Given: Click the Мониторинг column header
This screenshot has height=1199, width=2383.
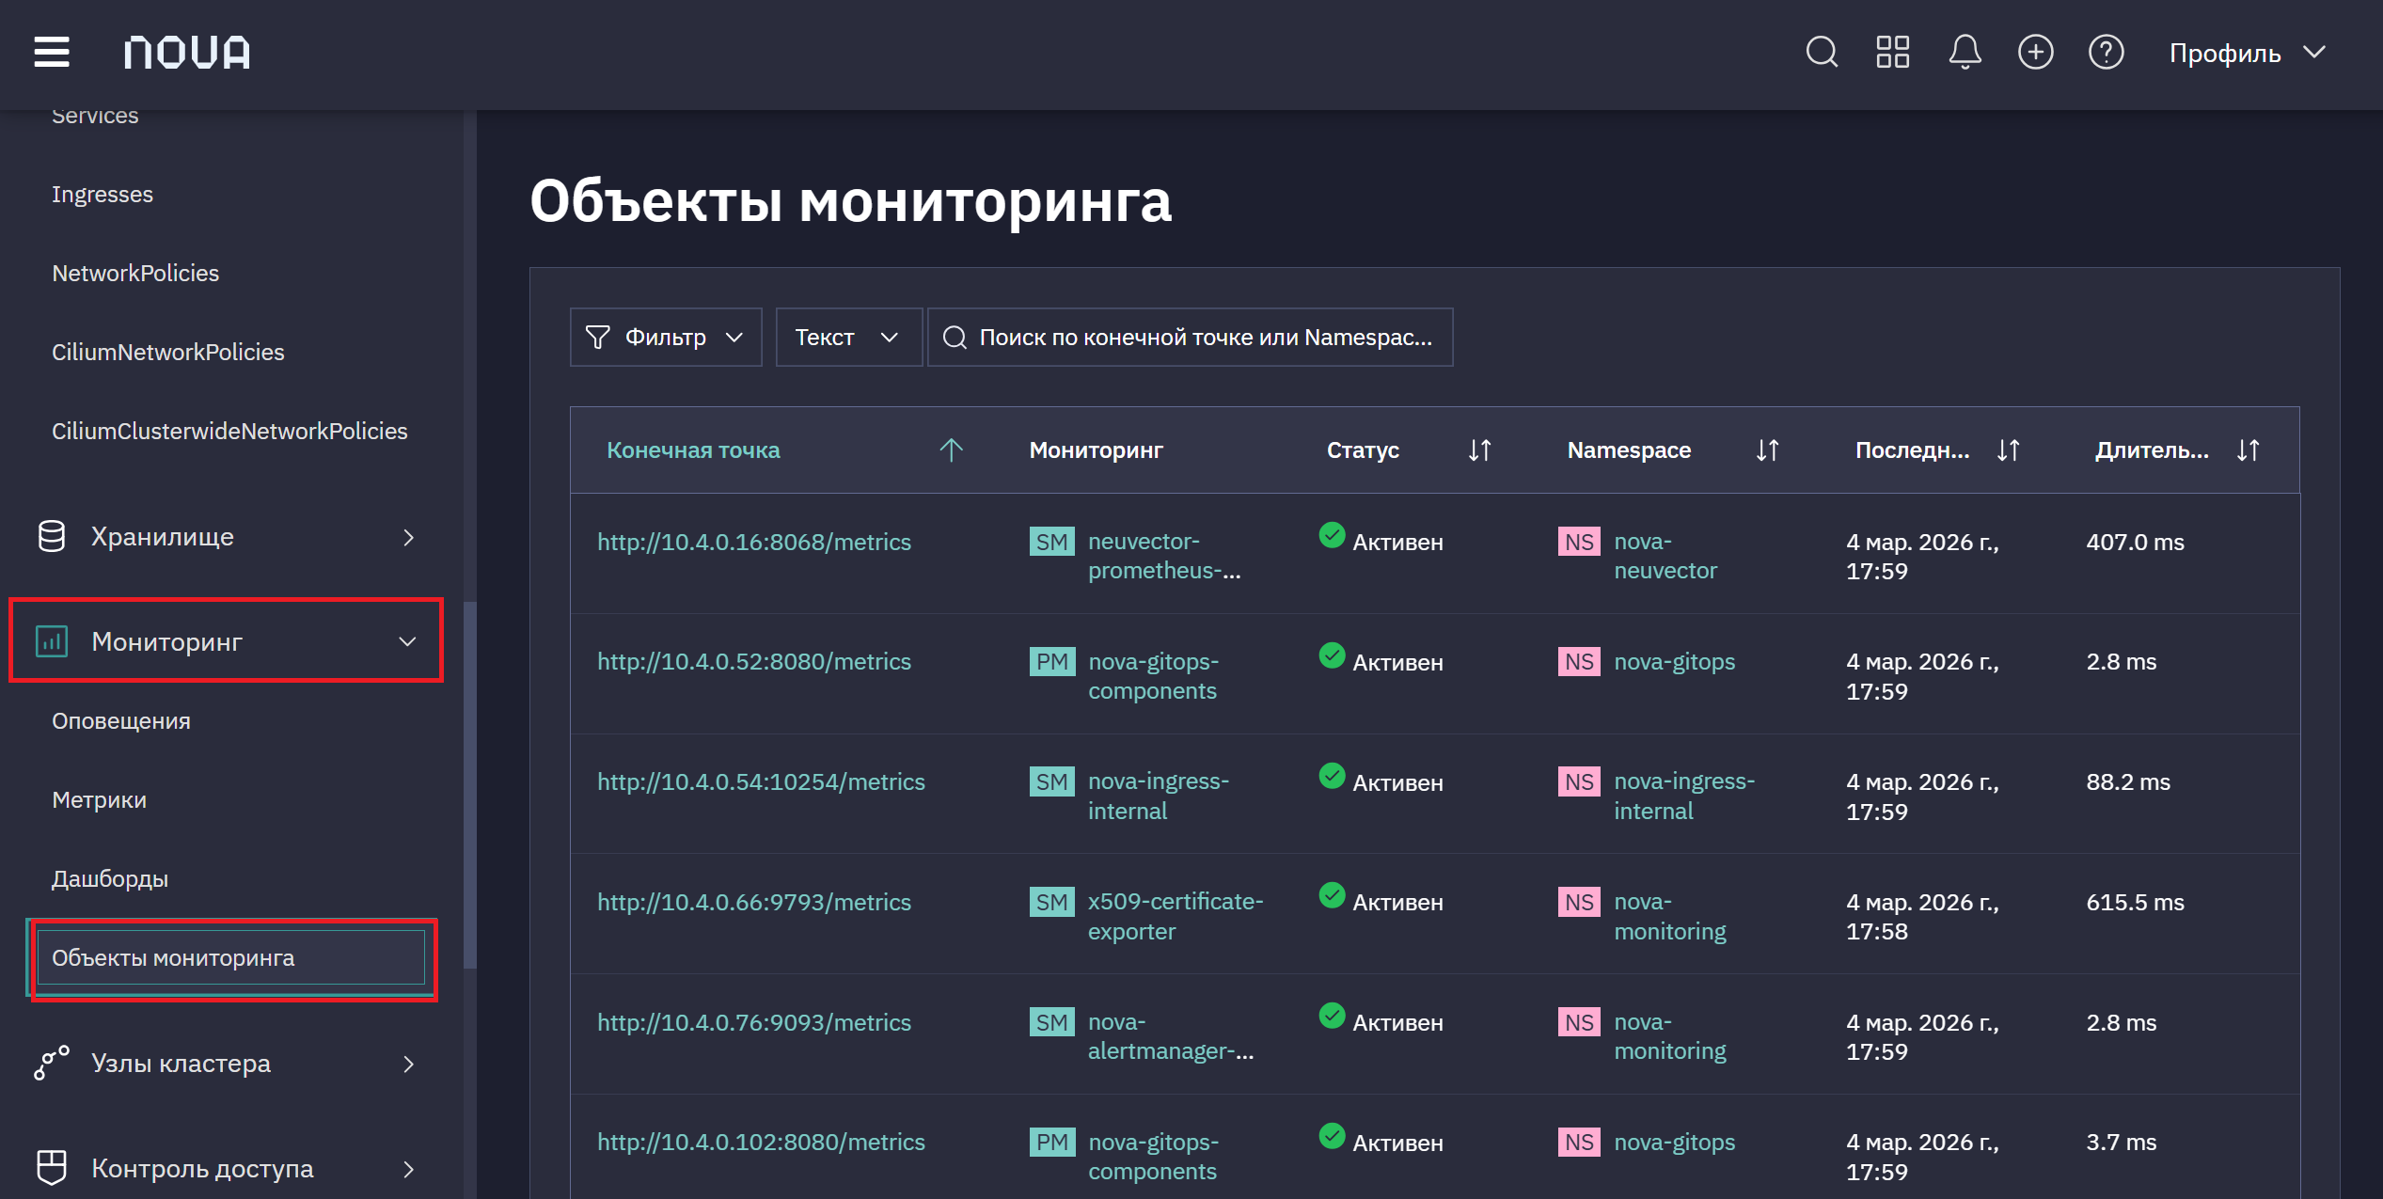Looking at the screenshot, I should (x=1096, y=450).
